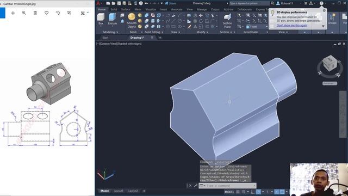Click the Smooth Object mesh tool
This screenshot has height=196, width=348.
pos(132,21)
